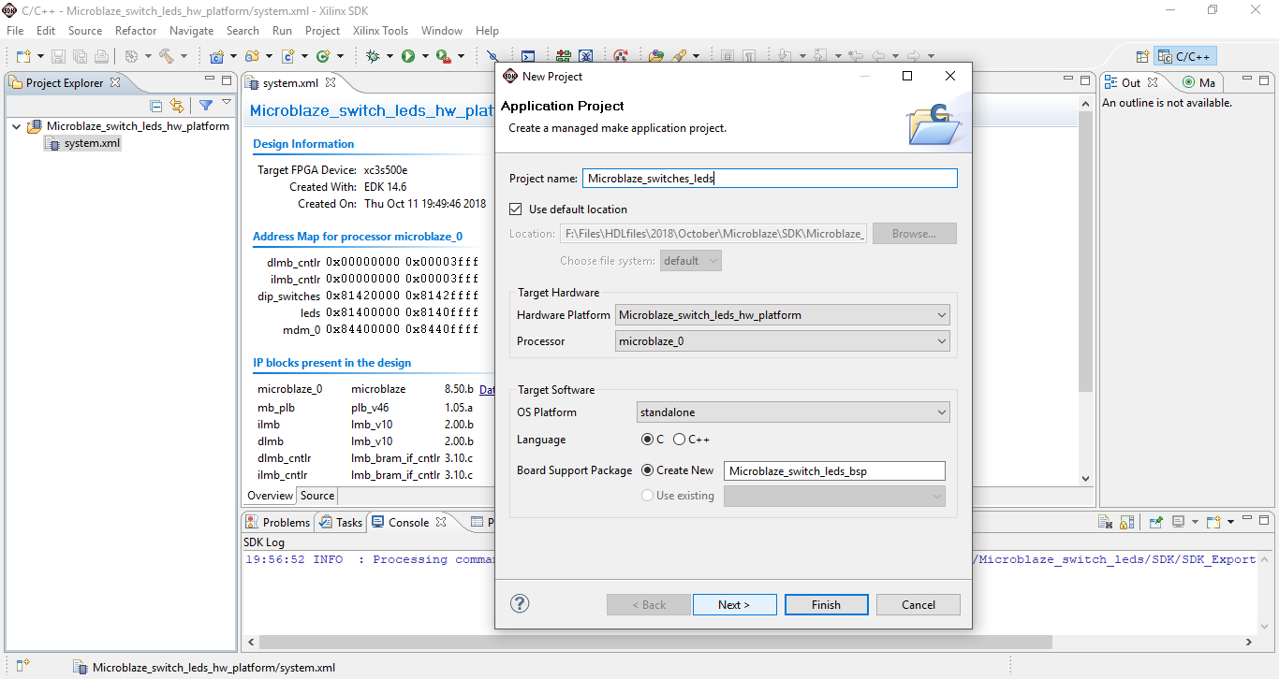The width and height of the screenshot is (1279, 679).
Task: Open the OS Platform dropdown
Action: coord(793,412)
